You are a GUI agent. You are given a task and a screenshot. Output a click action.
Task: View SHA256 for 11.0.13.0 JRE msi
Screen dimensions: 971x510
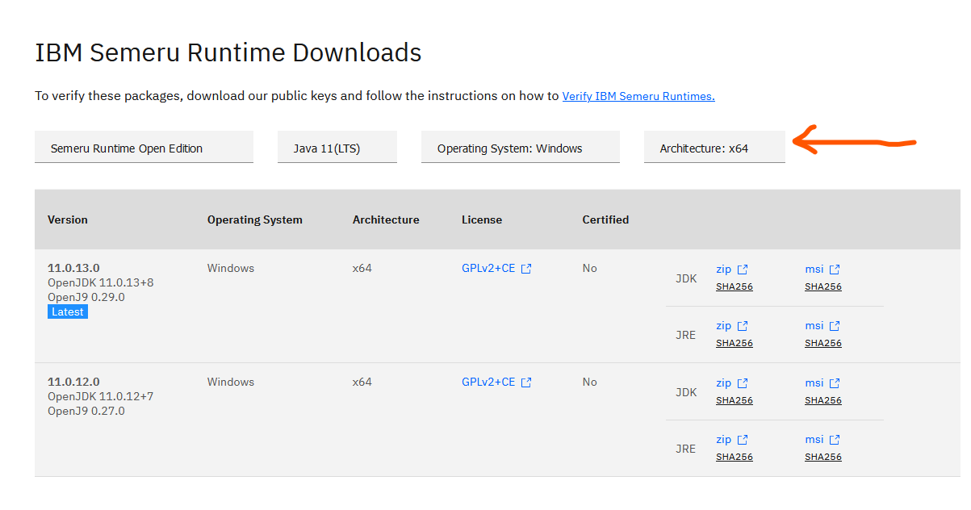[x=823, y=343]
